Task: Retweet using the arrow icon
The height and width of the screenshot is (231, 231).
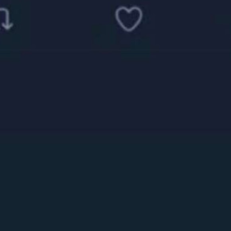Action: tap(6, 19)
